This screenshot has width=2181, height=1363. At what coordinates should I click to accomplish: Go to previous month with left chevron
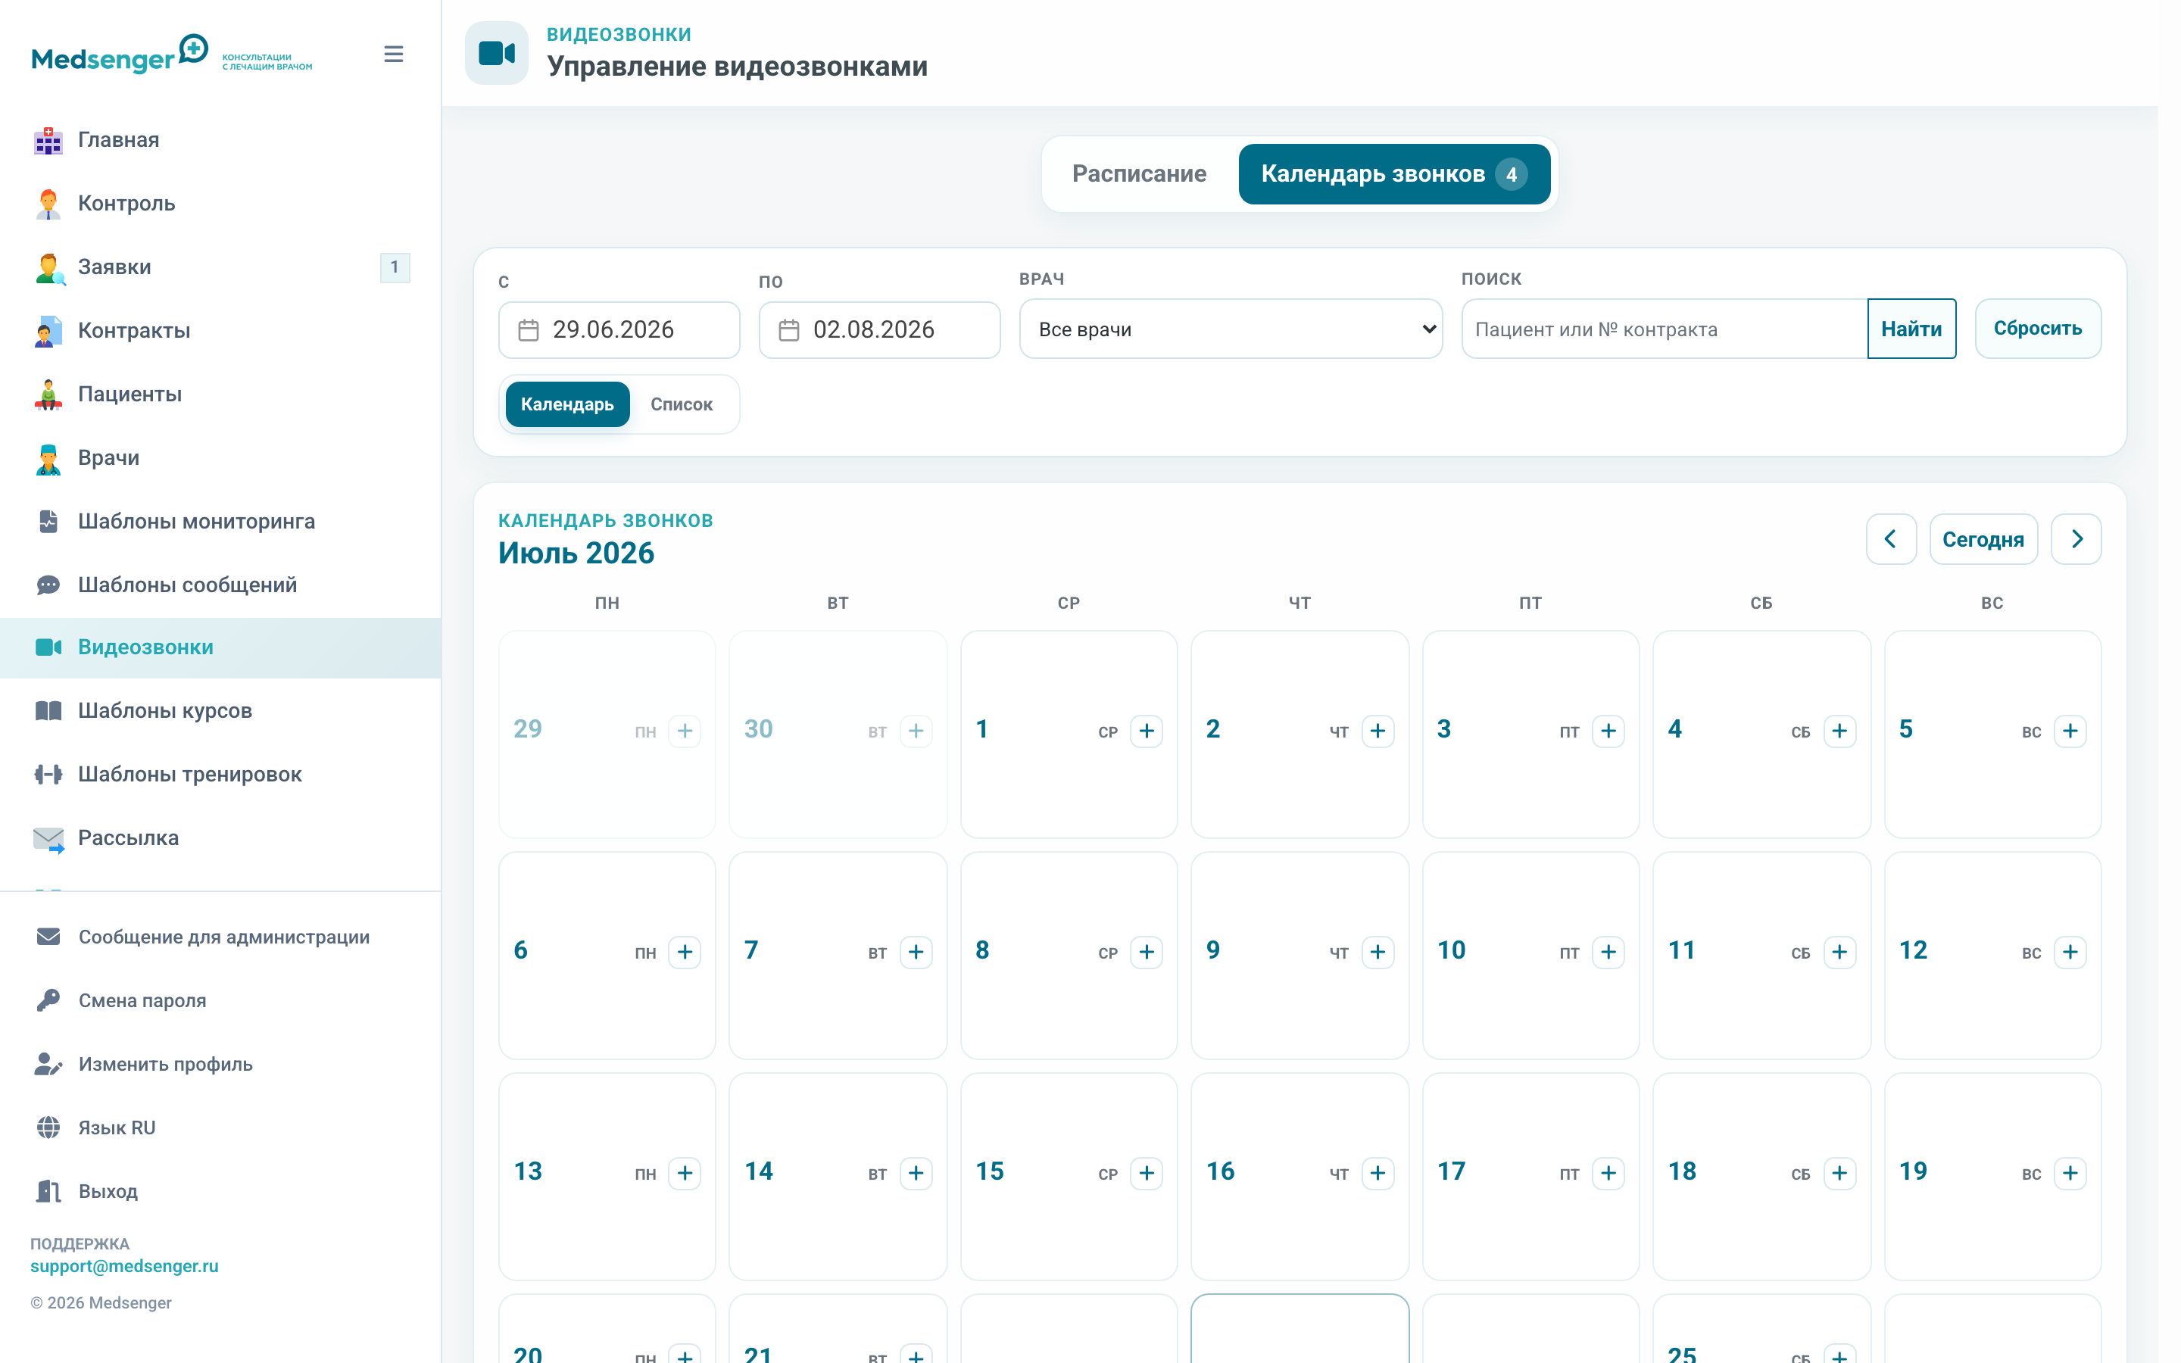coord(1891,539)
